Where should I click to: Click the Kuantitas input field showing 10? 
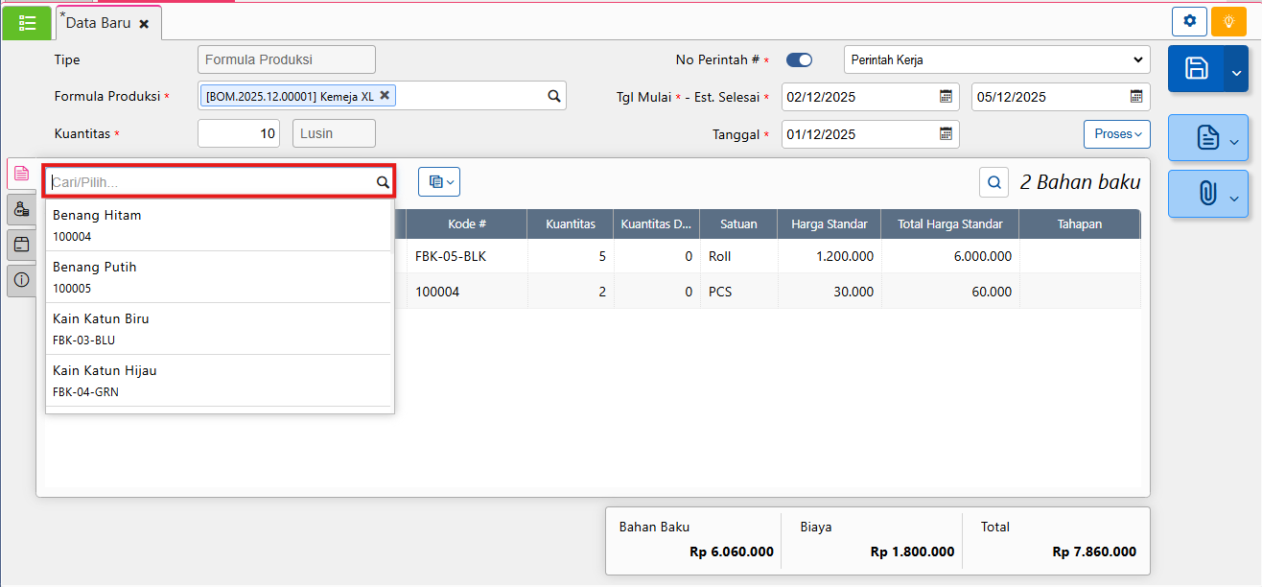coord(238,133)
